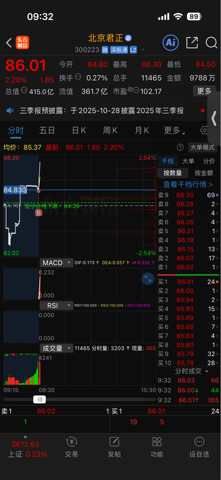This screenshot has width=221, height=480.
Task: Open the 三季报预披露 announcement
Action: coord(102,111)
